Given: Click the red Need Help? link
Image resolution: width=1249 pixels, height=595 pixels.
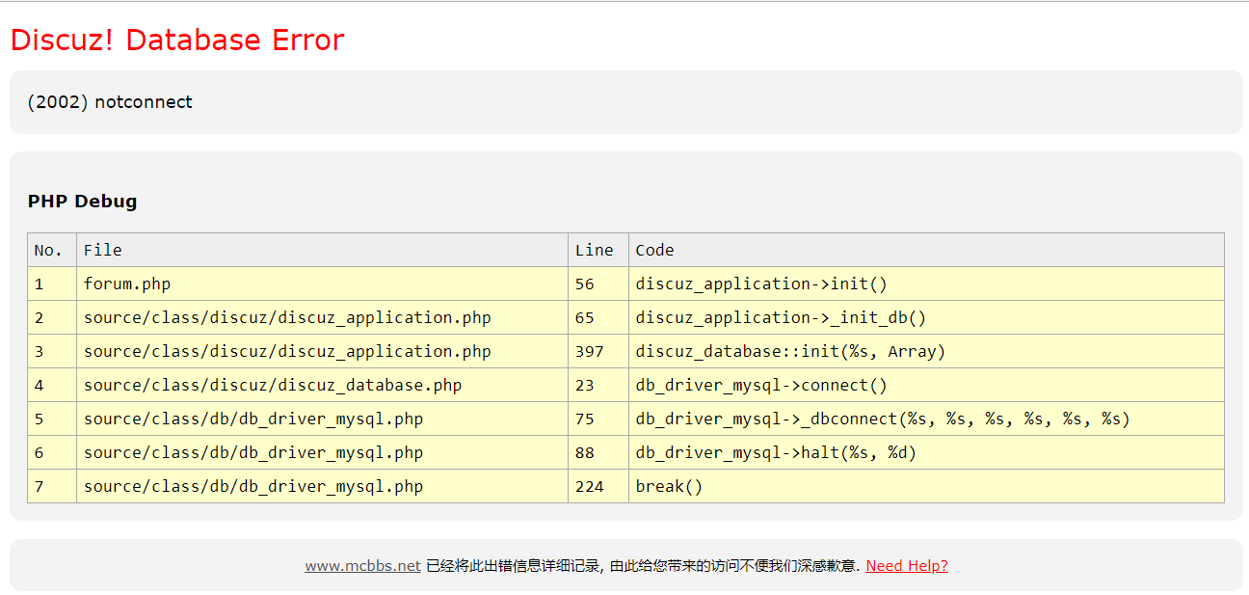Looking at the screenshot, I should (906, 566).
